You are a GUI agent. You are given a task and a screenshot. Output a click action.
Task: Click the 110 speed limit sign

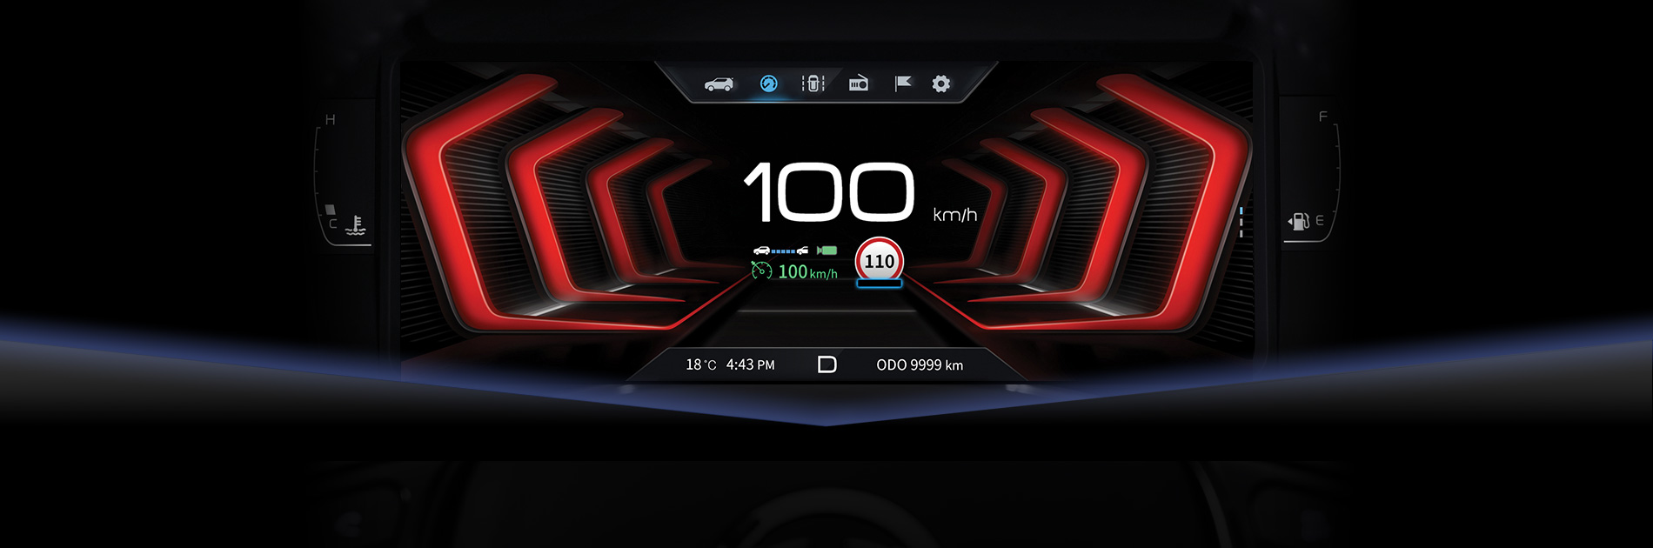click(x=880, y=260)
